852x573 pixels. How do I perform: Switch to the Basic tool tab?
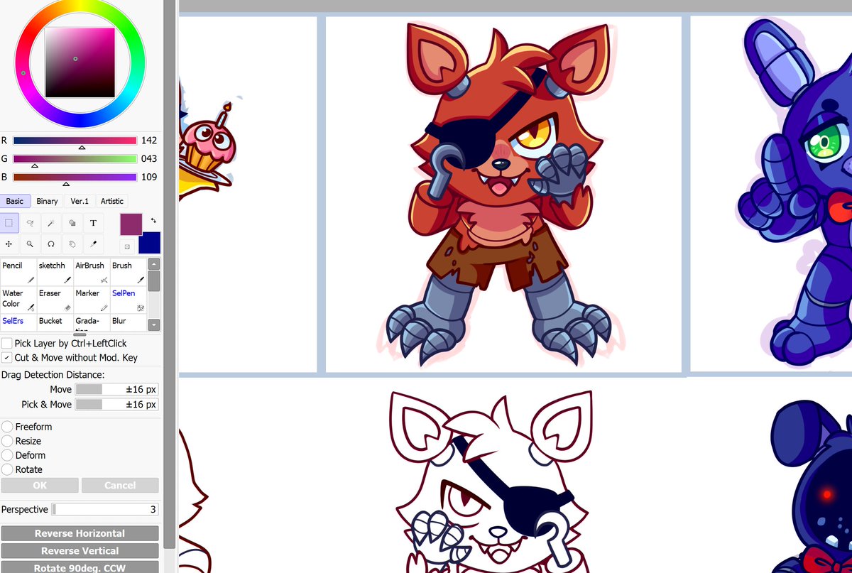pyautogui.click(x=15, y=201)
